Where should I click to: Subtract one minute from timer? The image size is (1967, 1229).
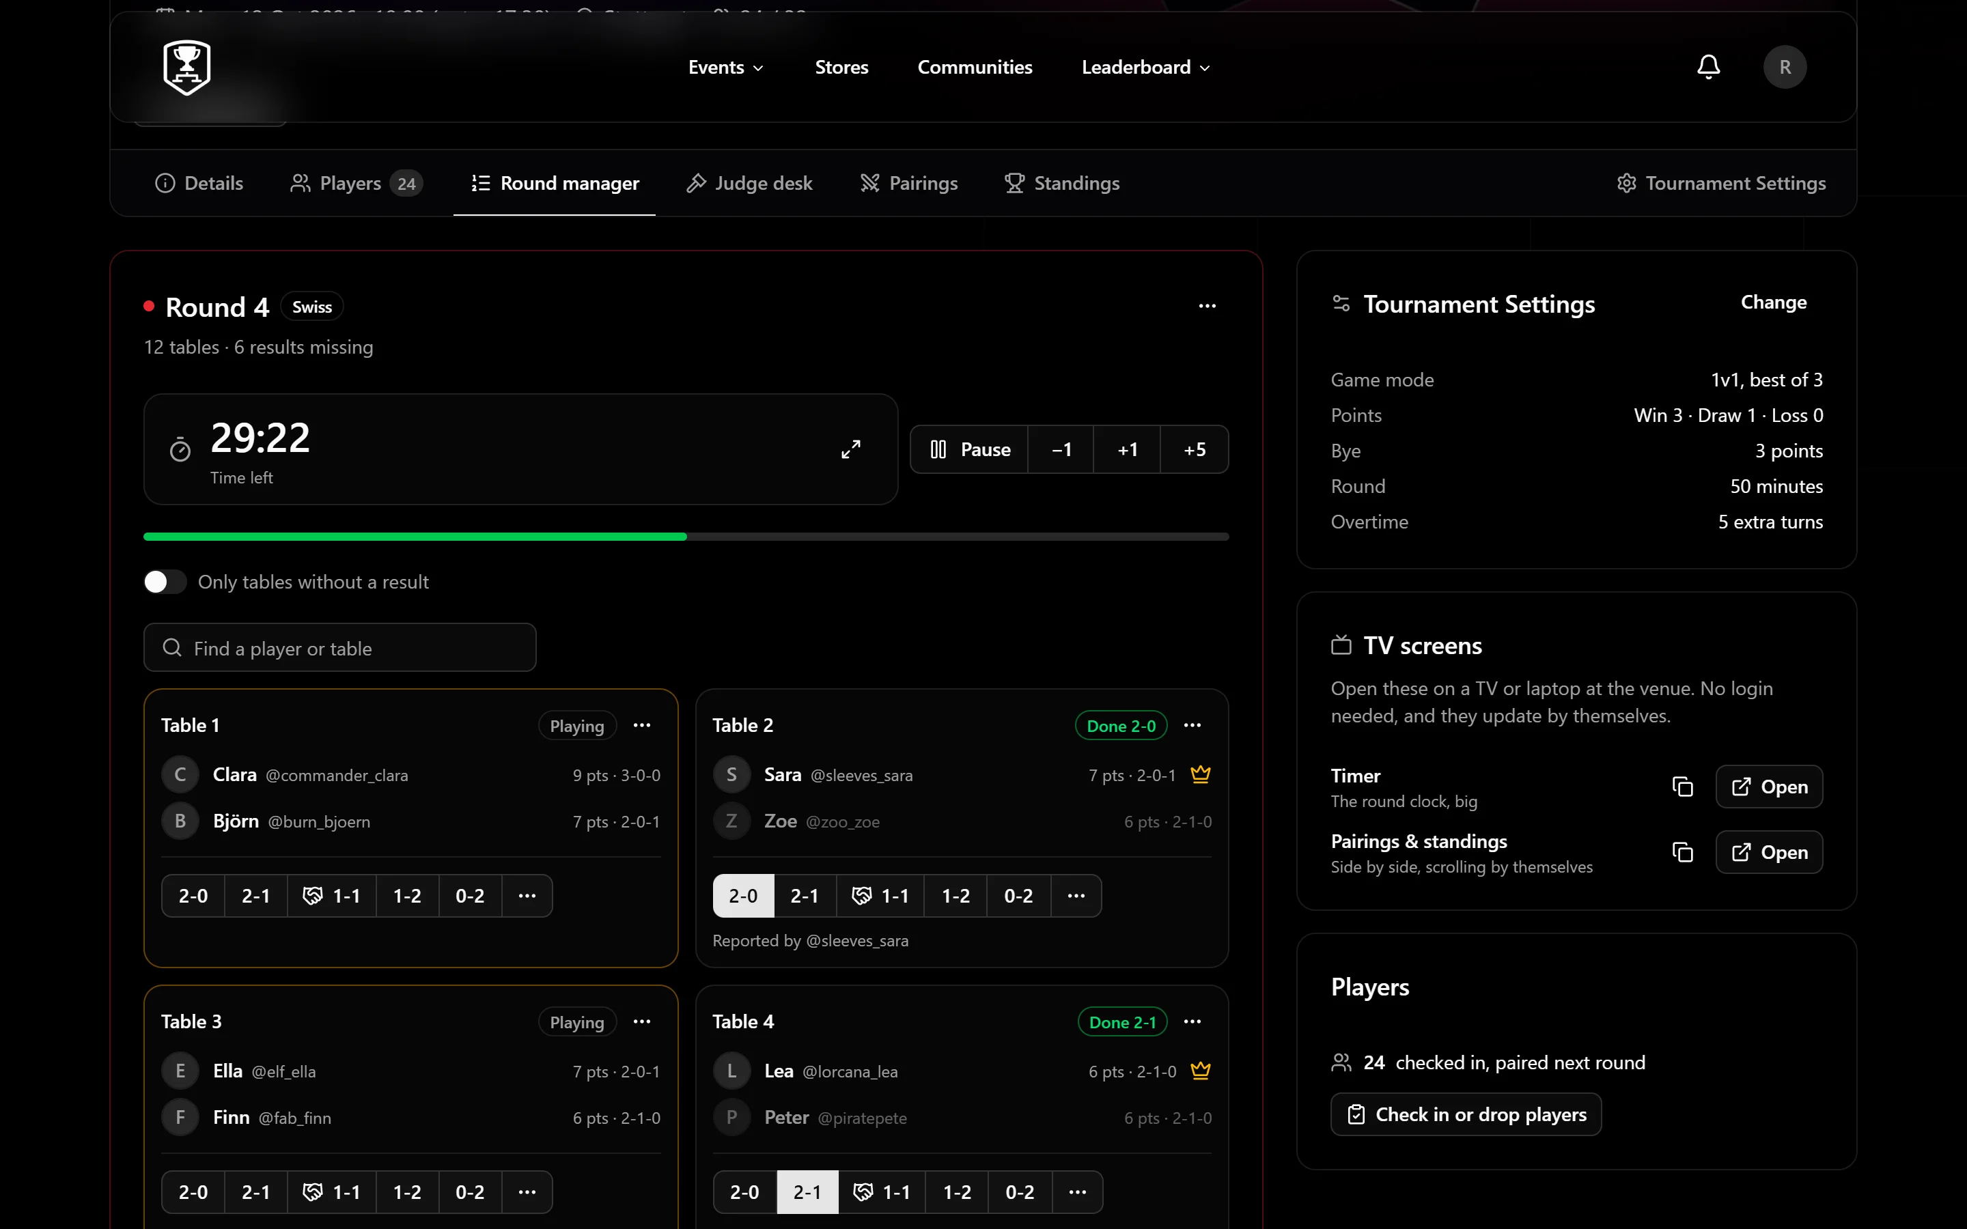click(x=1061, y=449)
